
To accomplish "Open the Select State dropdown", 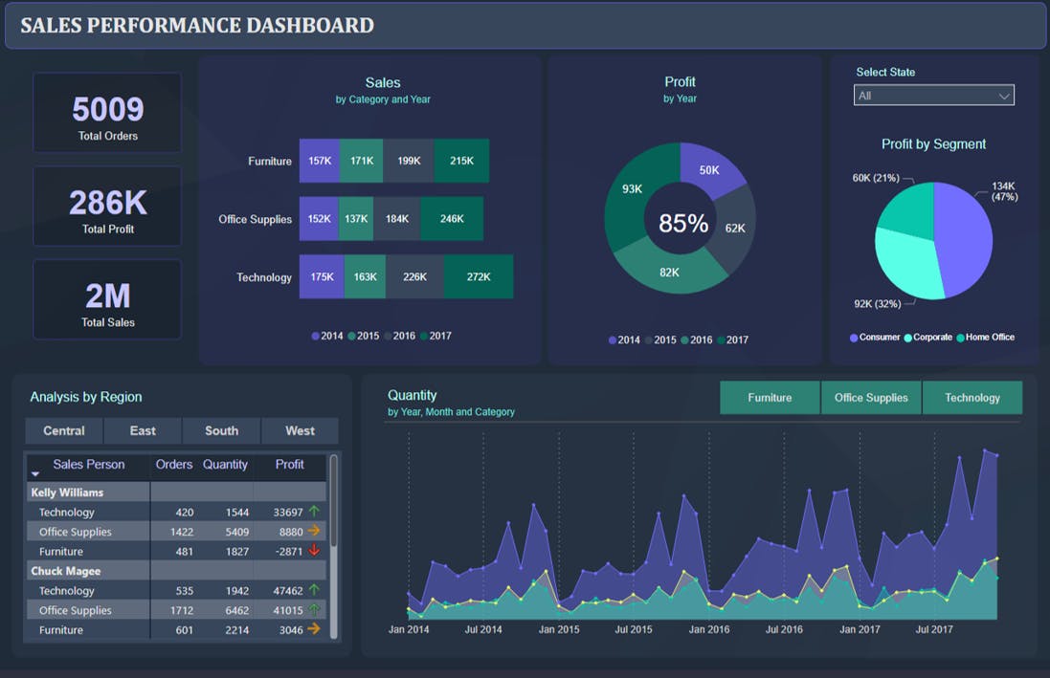I will click(933, 95).
